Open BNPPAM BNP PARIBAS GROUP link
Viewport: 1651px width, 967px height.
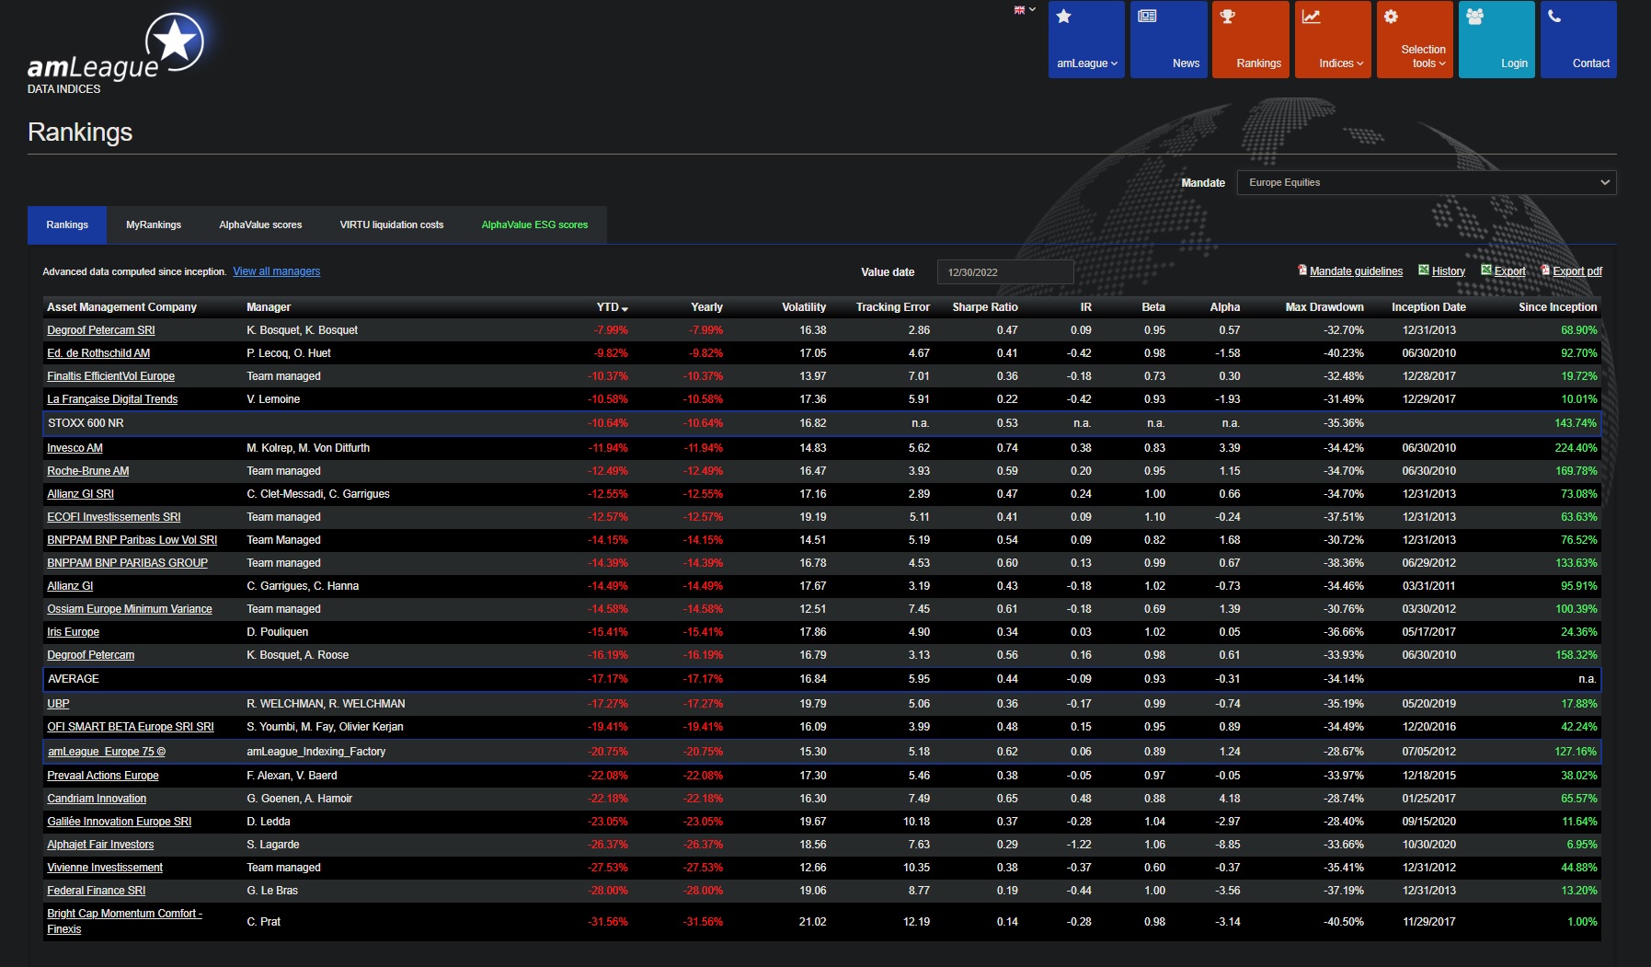coord(127,563)
